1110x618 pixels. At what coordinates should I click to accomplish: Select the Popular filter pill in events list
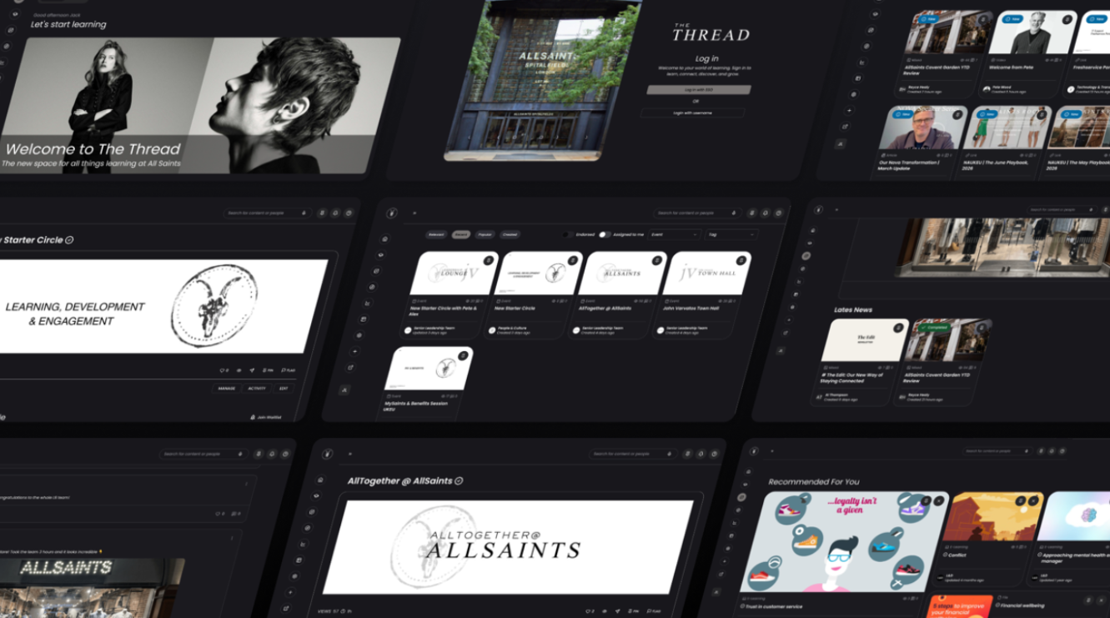tap(485, 234)
